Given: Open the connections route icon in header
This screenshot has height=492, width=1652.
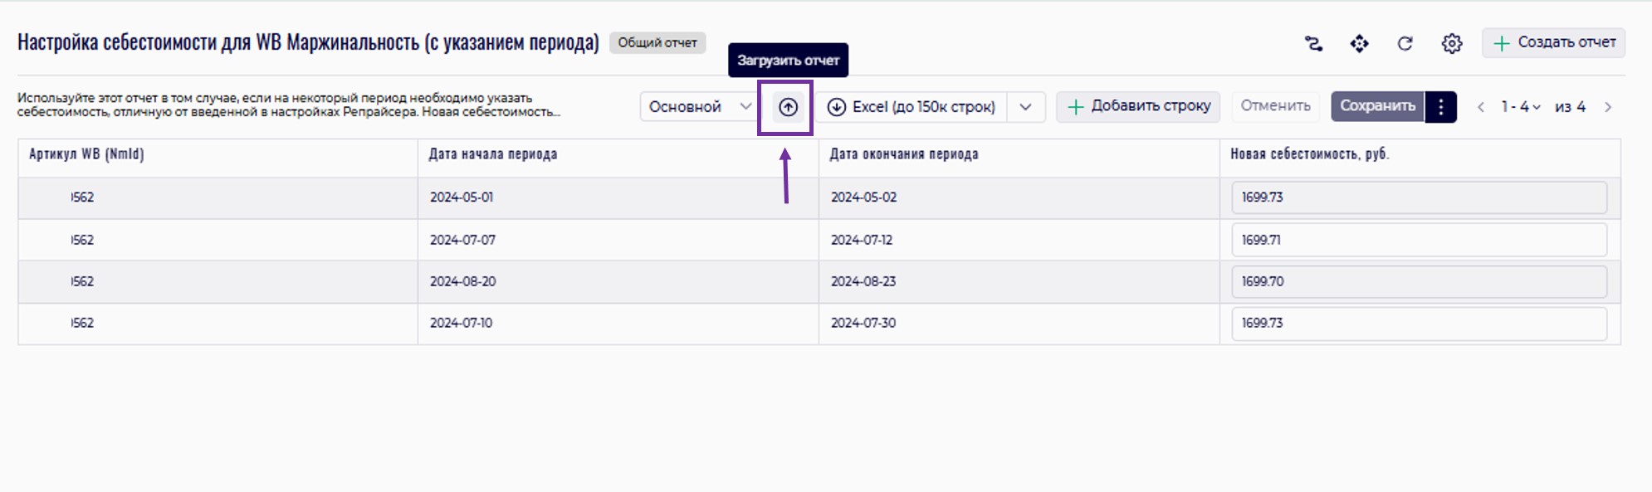Looking at the screenshot, I should click(1313, 44).
